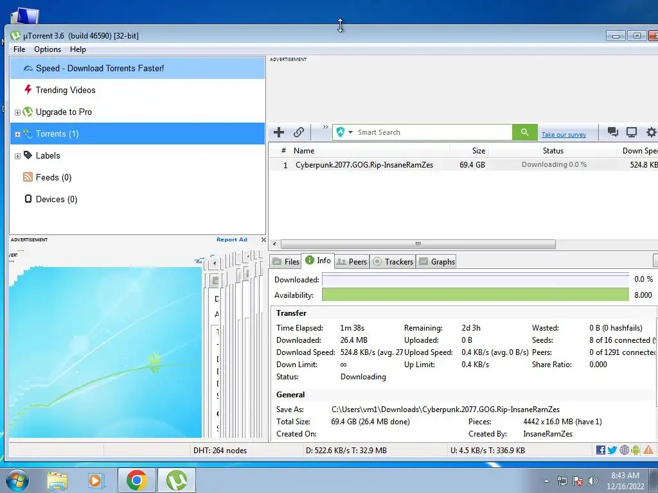658x493 pixels.
Task: Add torrent from URL link icon
Action: [298, 132]
